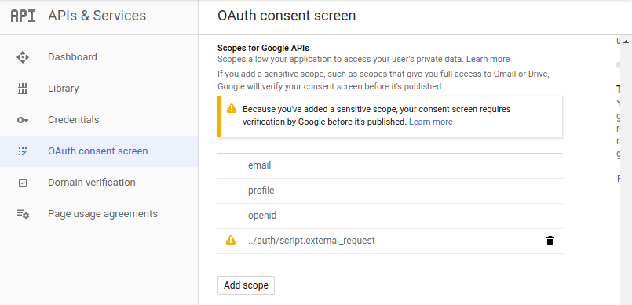Image resolution: width=632 pixels, height=305 pixels.
Task: Click warning icon beside script.external_request scope
Action: 231,240
